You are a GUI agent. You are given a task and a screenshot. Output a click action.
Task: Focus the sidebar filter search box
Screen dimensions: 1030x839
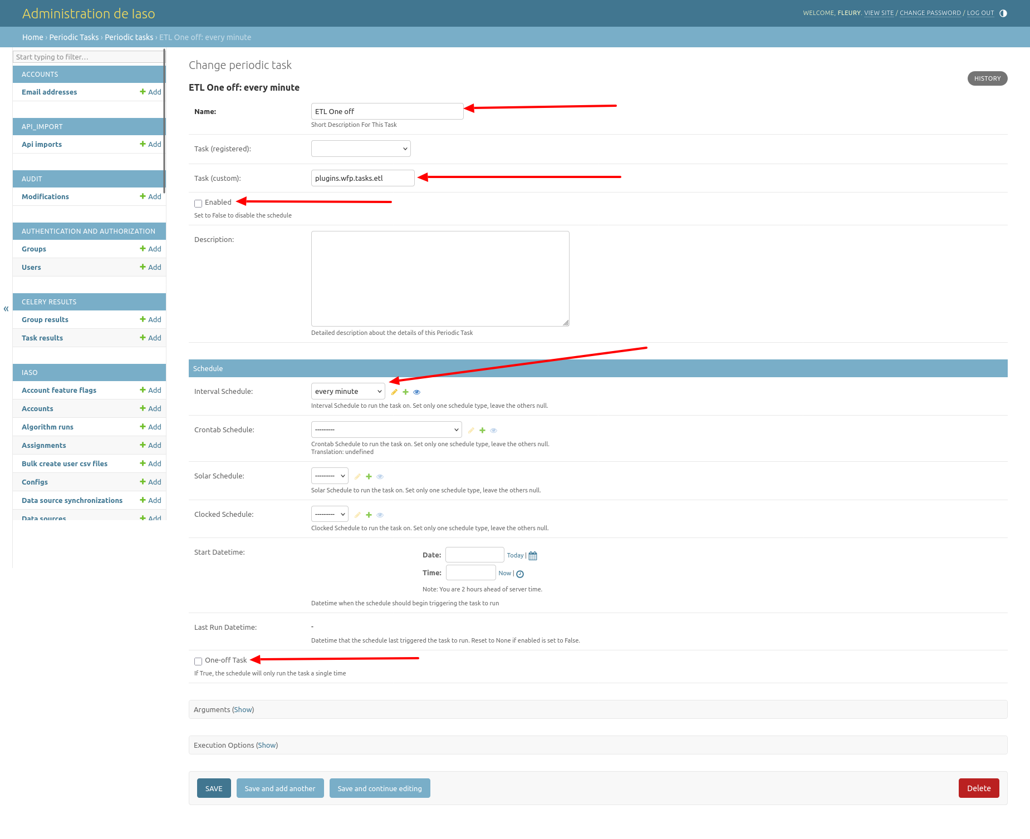[x=89, y=57]
